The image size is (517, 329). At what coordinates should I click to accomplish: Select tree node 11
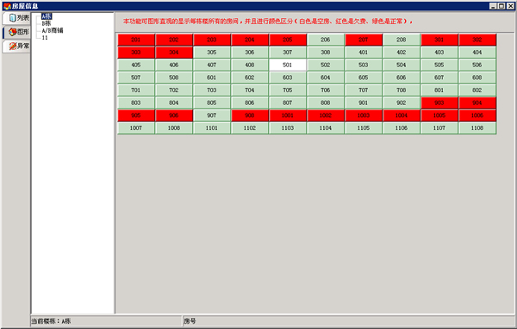[45, 38]
